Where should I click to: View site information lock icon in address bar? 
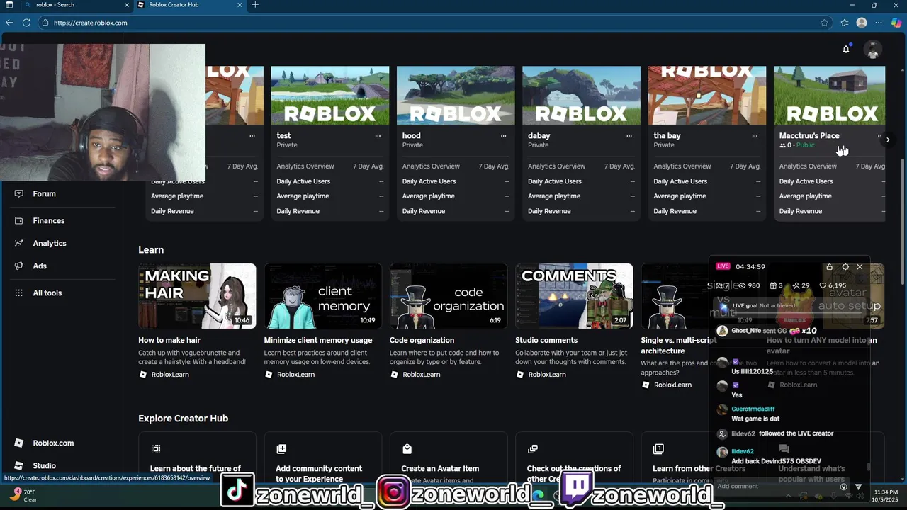[x=45, y=23]
